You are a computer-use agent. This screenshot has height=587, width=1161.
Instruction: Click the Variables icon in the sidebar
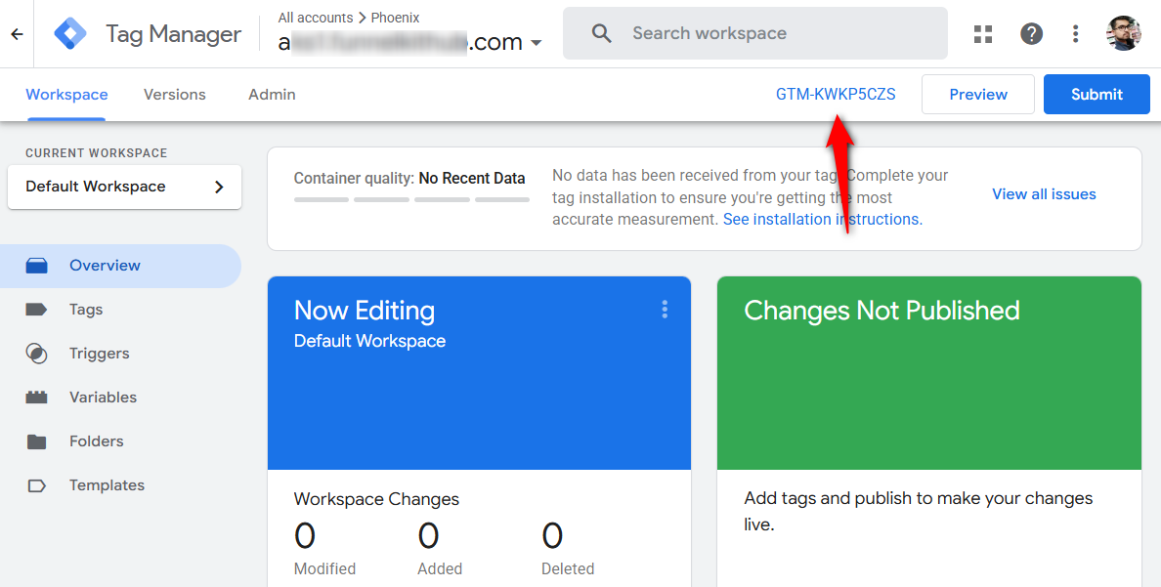click(x=36, y=398)
